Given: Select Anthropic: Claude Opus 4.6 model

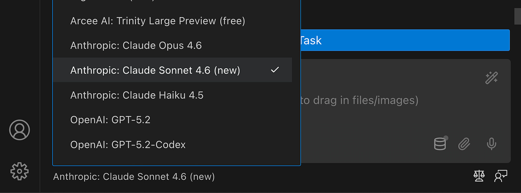Looking at the screenshot, I should point(136,46).
